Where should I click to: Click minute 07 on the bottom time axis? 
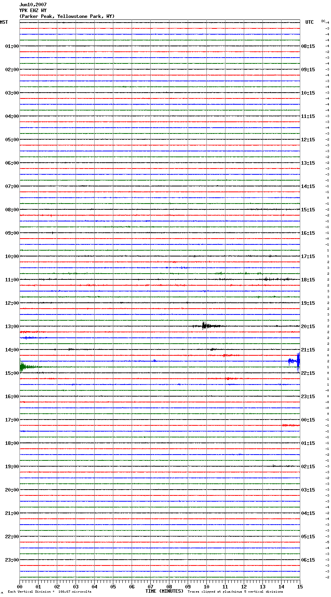click(x=150, y=586)
